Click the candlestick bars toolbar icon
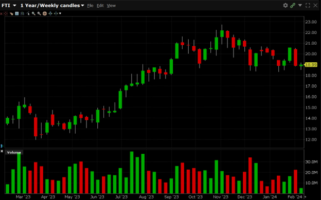 22,13
